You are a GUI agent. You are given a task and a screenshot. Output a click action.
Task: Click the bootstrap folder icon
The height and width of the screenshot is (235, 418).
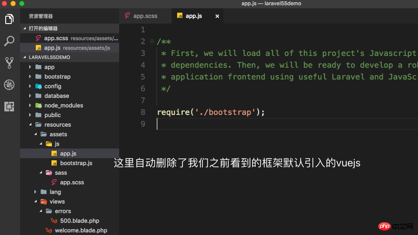coord(38,76)
